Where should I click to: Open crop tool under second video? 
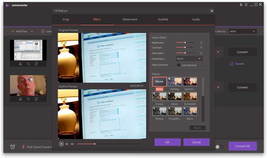point(28,99)
